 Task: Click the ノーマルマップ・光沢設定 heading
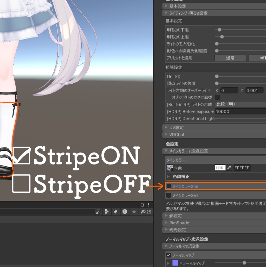coord(187,239)
